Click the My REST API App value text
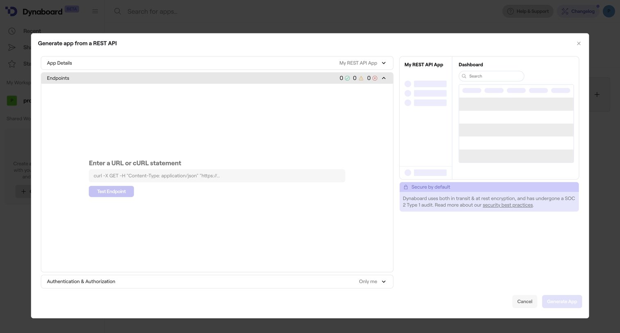The width and height of the screenshot is (620, 333). (358, 63)
